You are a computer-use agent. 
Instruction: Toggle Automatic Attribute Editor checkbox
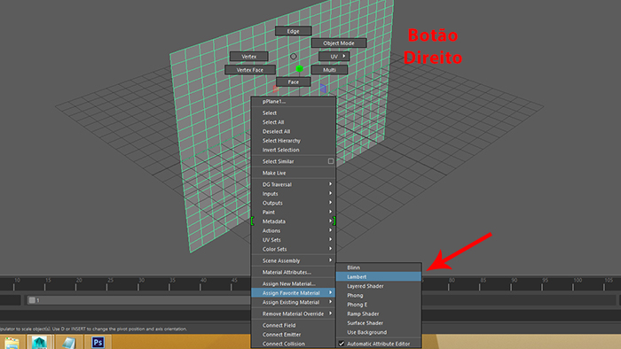tap(342, 344)
